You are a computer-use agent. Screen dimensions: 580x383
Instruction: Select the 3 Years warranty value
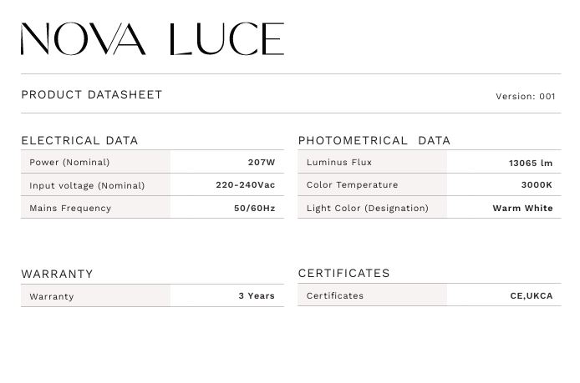click(x=256, y=295)
